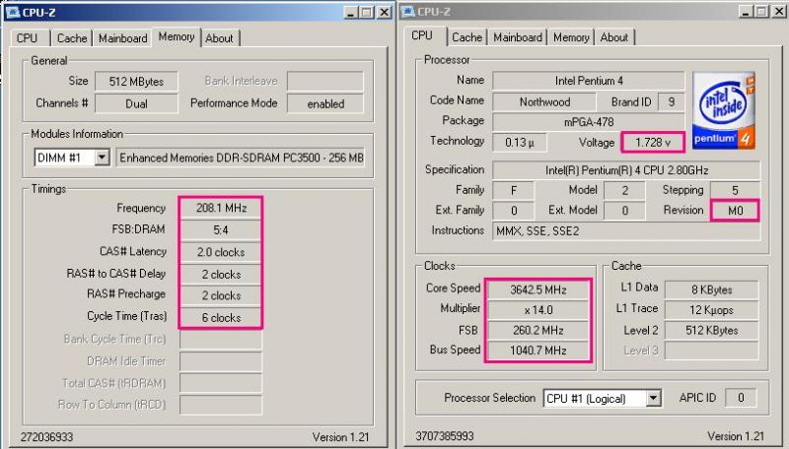The width and height of the screenshot is (789, 449).
Task: Click the Model value 2
Action: click(624, 190)
